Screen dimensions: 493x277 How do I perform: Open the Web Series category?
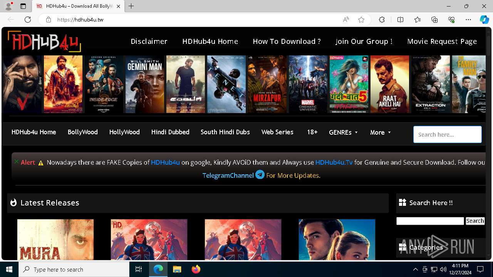click(277, 132)
